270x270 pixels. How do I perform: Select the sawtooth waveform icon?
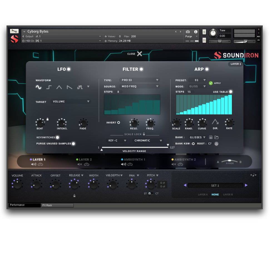click(70, 87)
